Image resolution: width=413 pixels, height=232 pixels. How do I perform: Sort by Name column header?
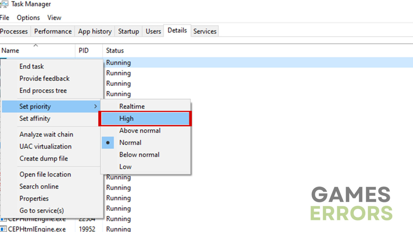pos(10,50)
